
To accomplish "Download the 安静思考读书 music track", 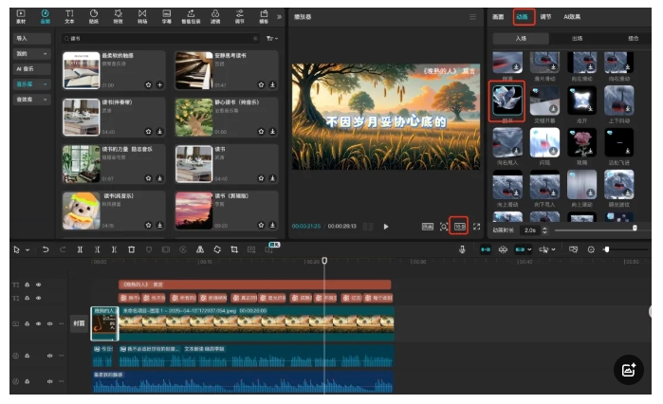I will (x=273, y=84).
